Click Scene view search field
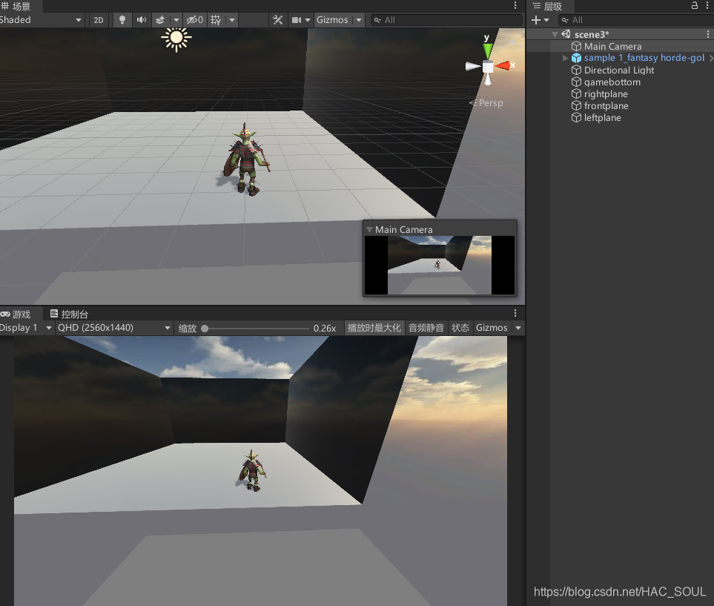The height and width of the screenshot is (606, 714). click(446, 20)
